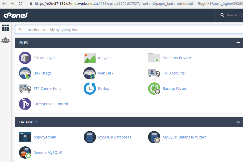Open the Remote MySQL link
The width and height of the screenshot is (243, 162).
point(48,153)
